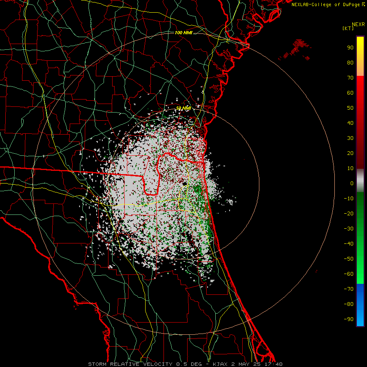This screenshot has height=367, width=367.
Task: Click the 10 value on the velocity scale
Action: 350,168
